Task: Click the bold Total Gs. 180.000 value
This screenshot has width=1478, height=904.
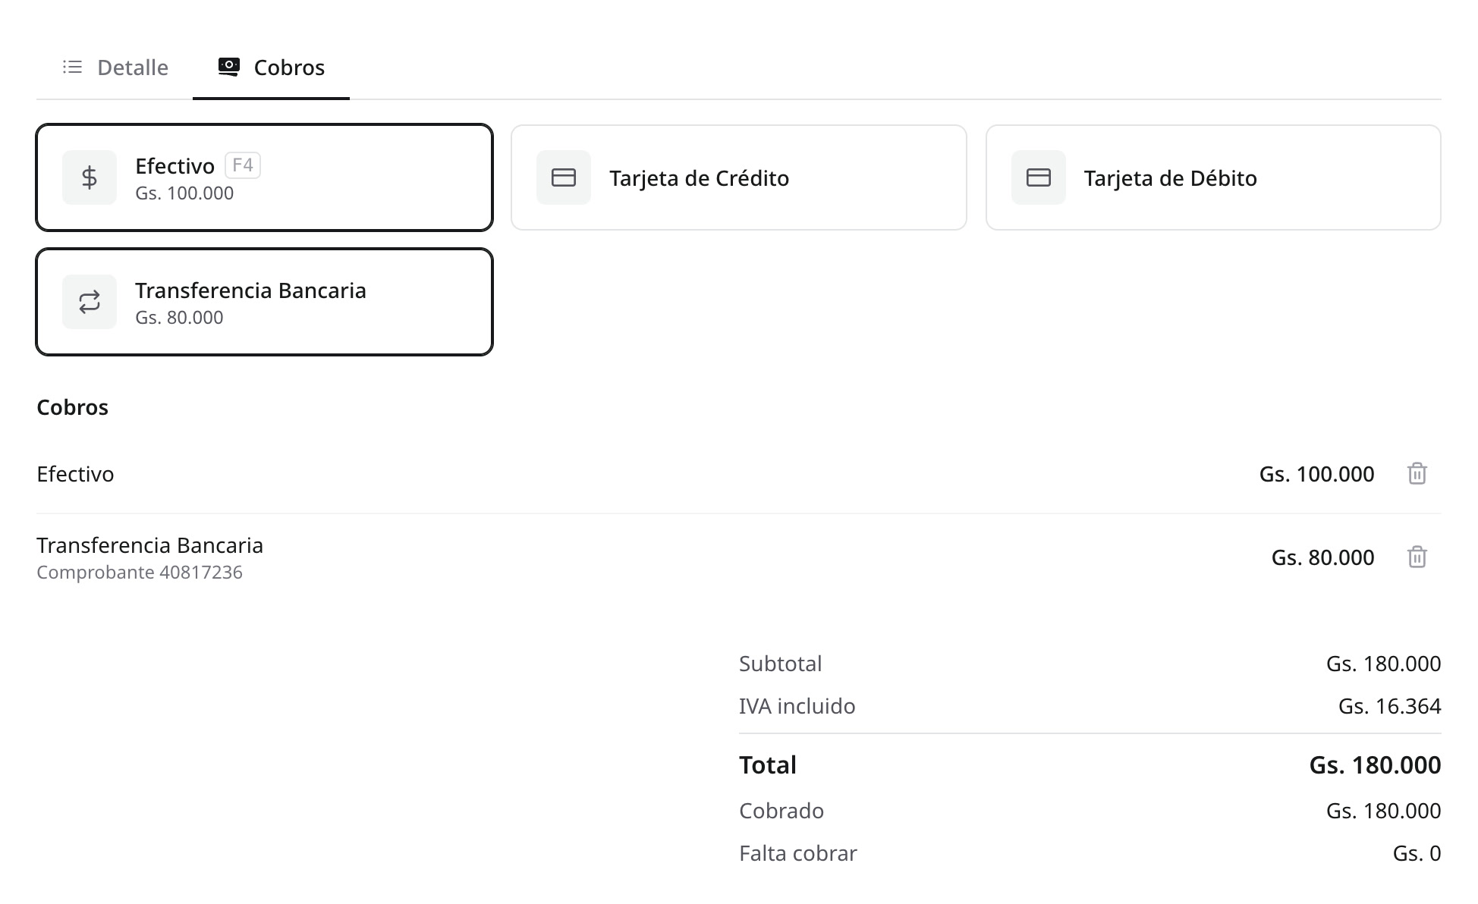Action: tap(1376, 765)
